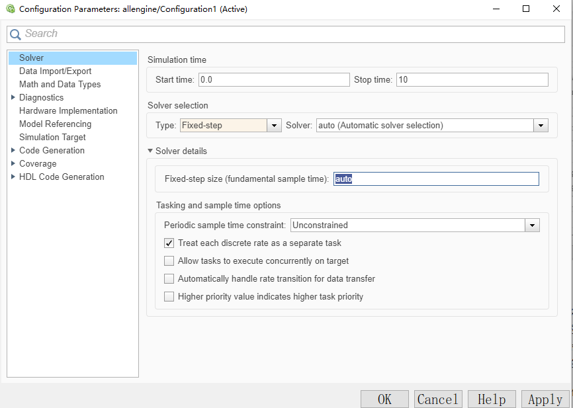Click the Stop time input field
Viewport: 573px width, 408px height.
pyautogui.click(x=472, y=80)
